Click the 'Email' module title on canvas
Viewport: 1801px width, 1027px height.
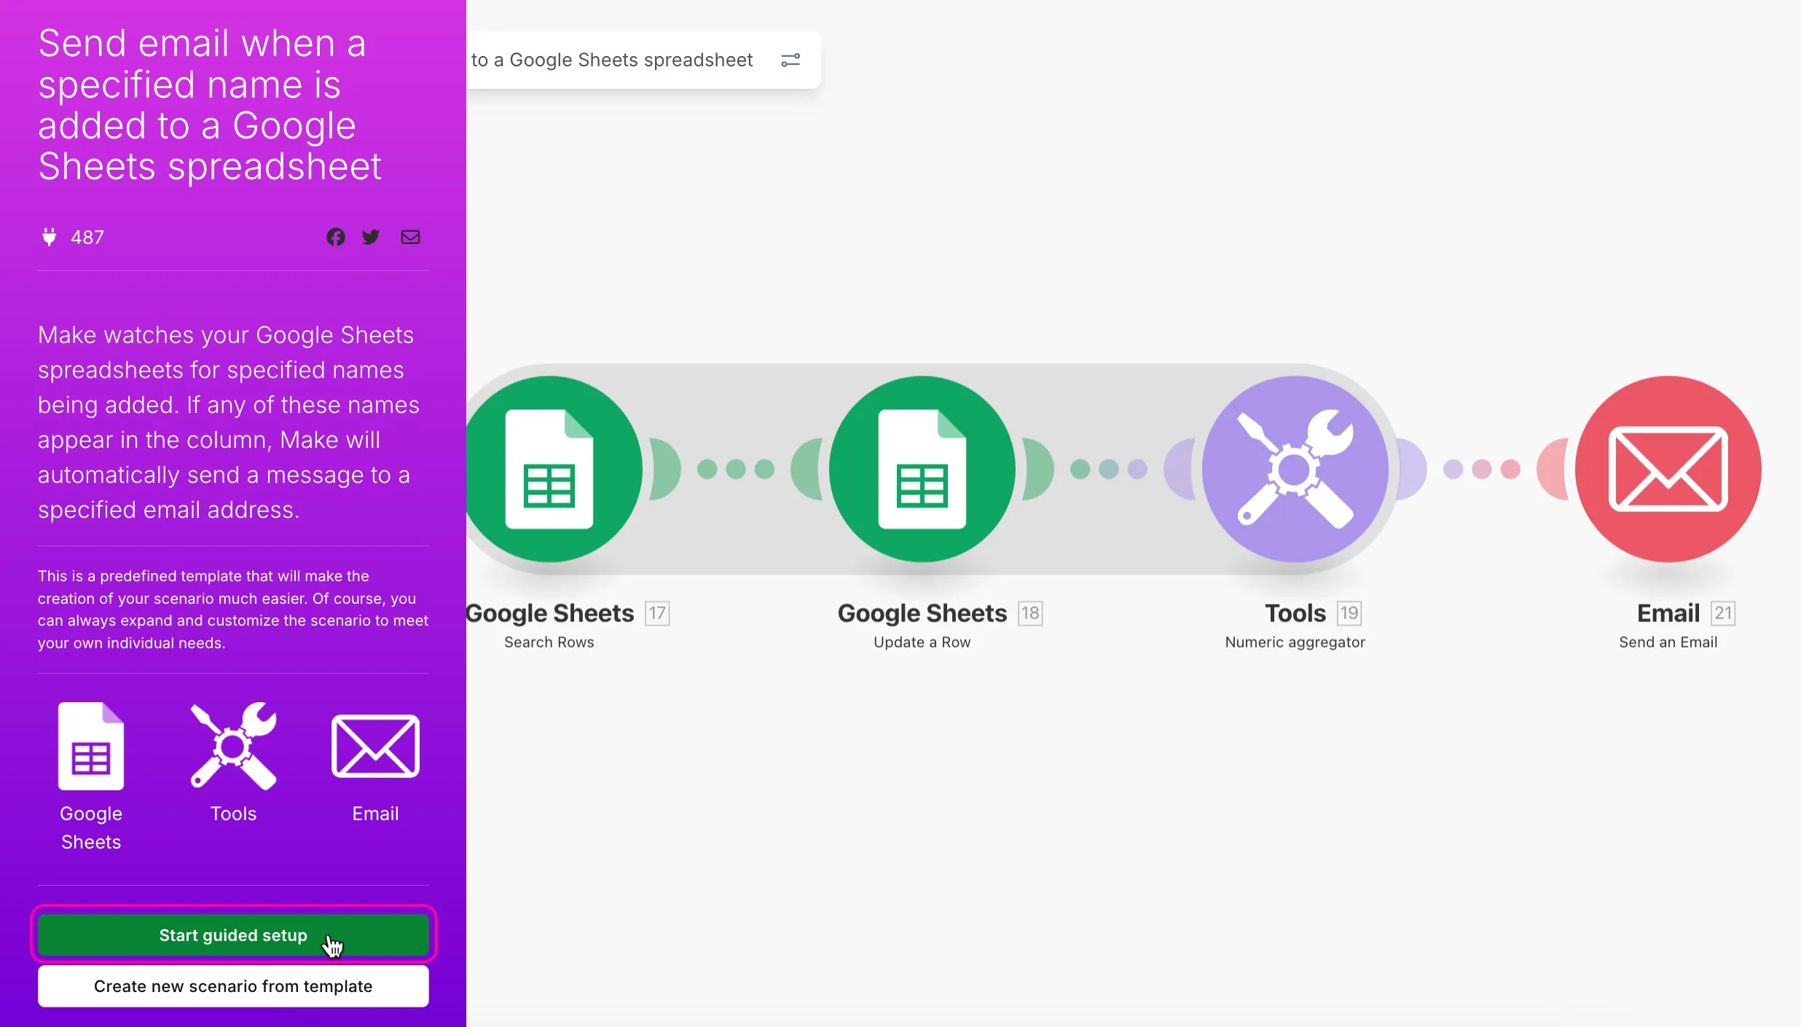(x=1668, y=613)
